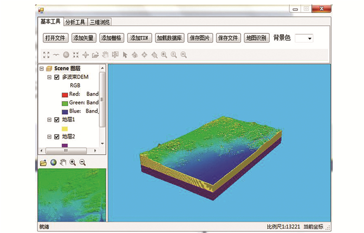This screenshot has width=364, height=233.
Task: Click the full extent arrows icon in toolbar
Action: tap(46, 54)
